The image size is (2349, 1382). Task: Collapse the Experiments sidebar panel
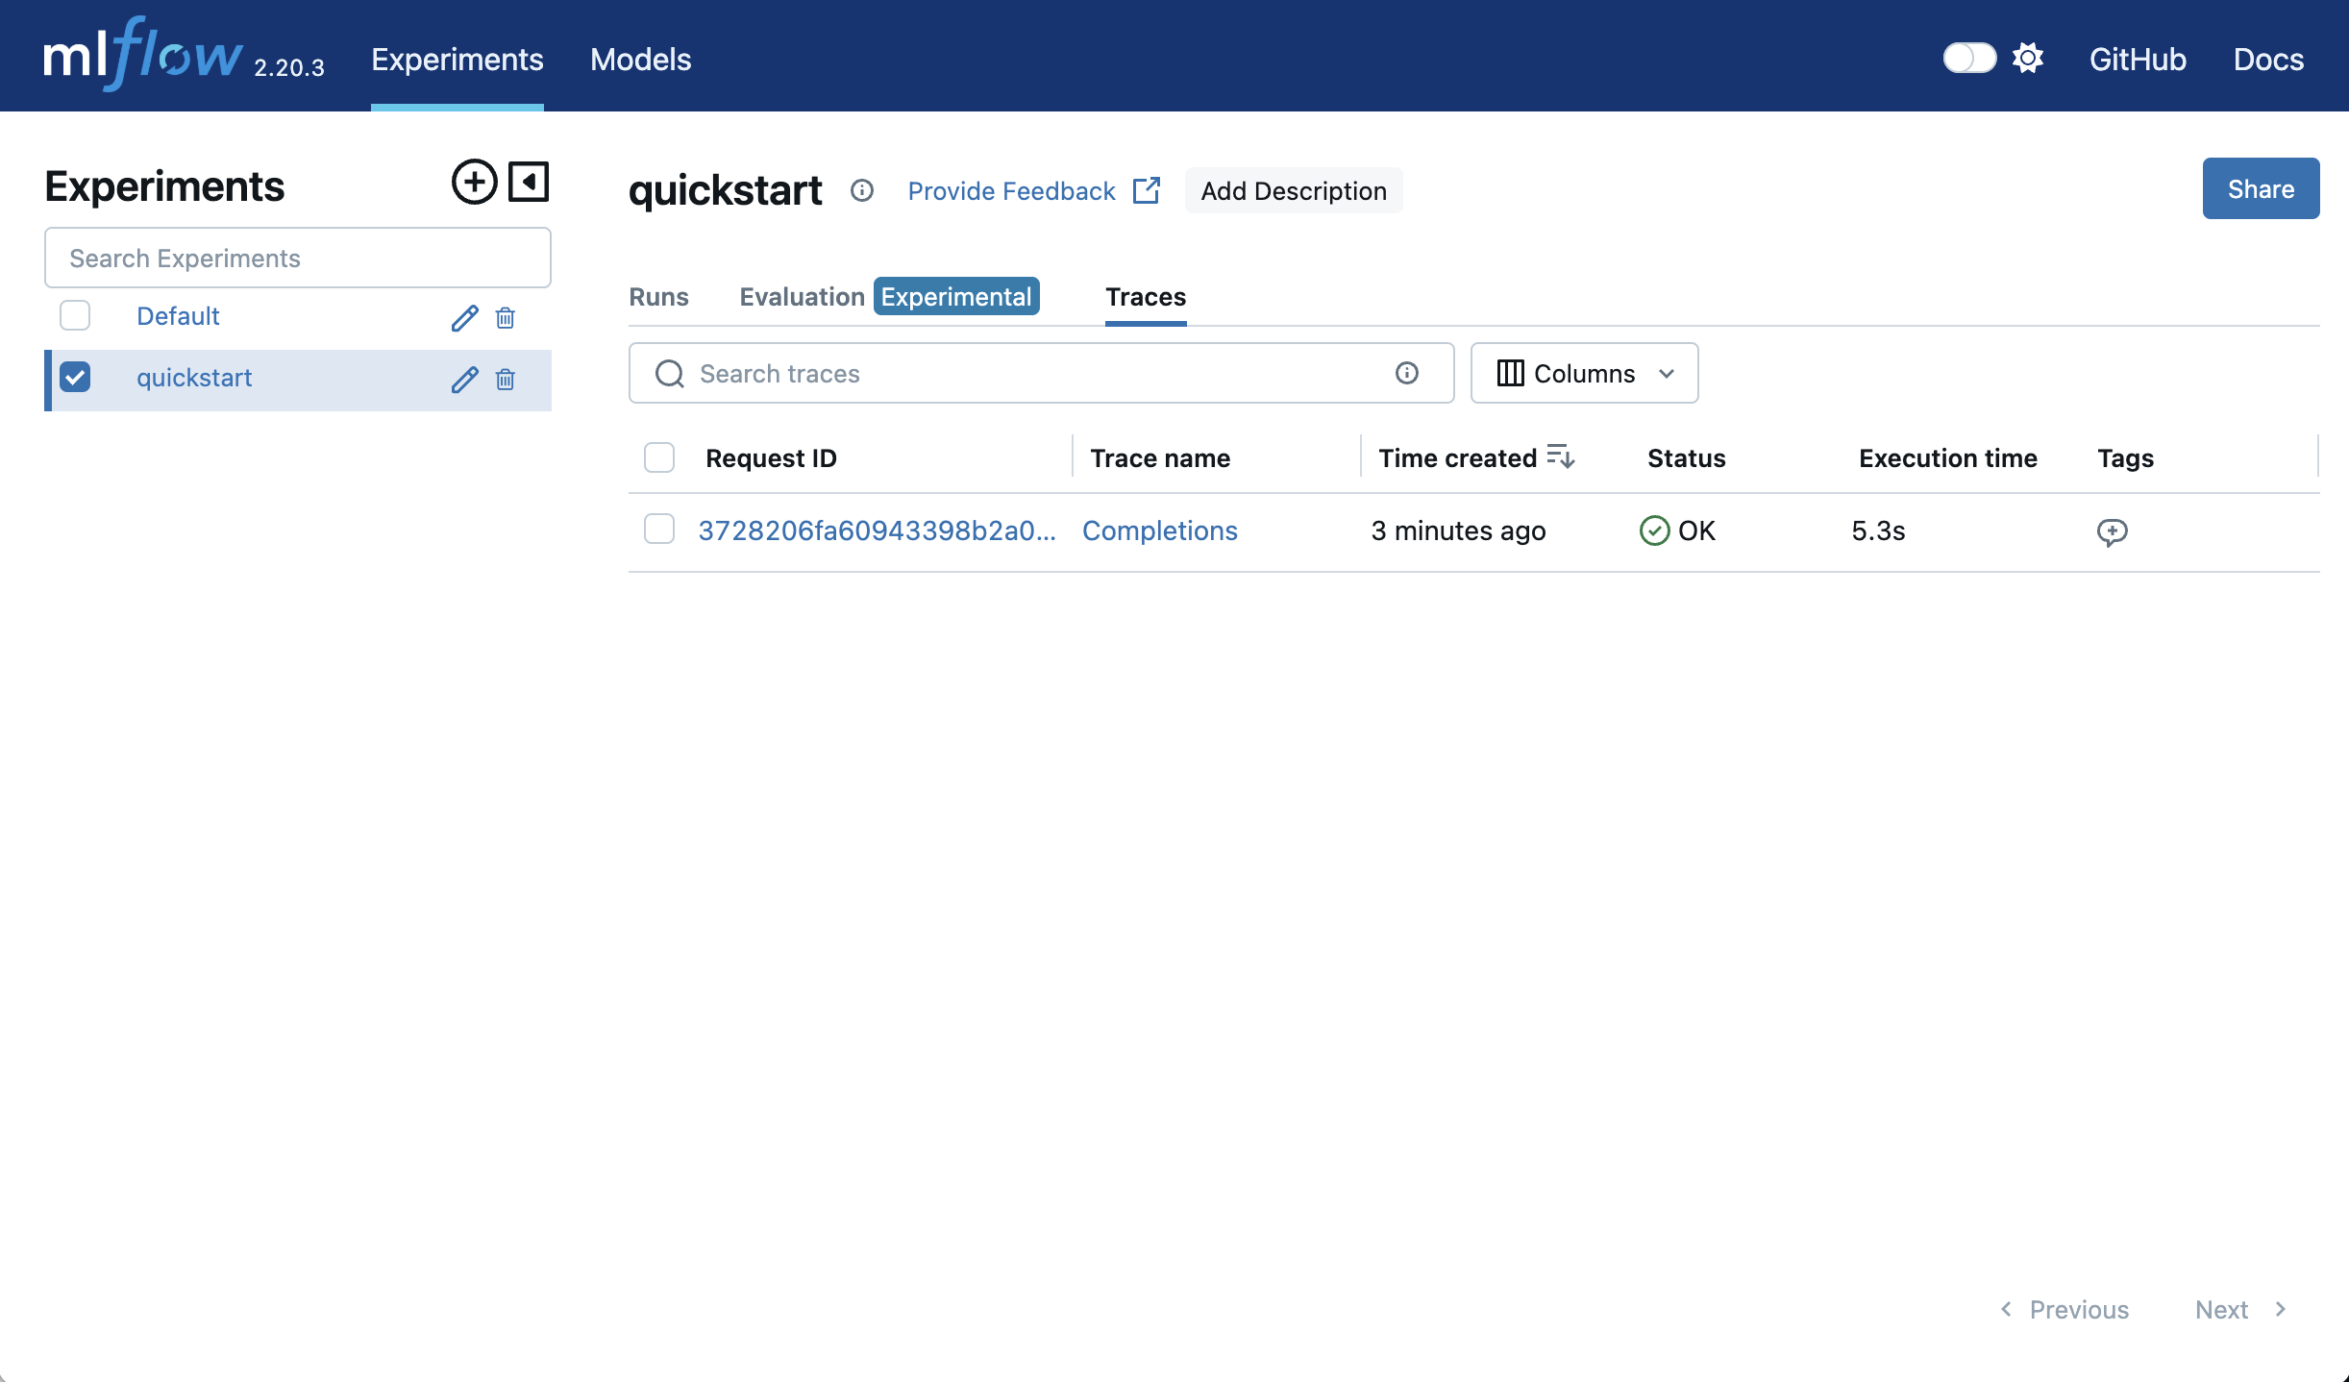(x=529, y=182)
